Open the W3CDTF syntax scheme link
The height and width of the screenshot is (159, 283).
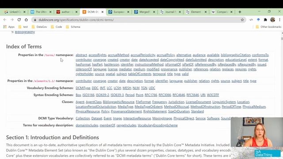coord(213,95)
